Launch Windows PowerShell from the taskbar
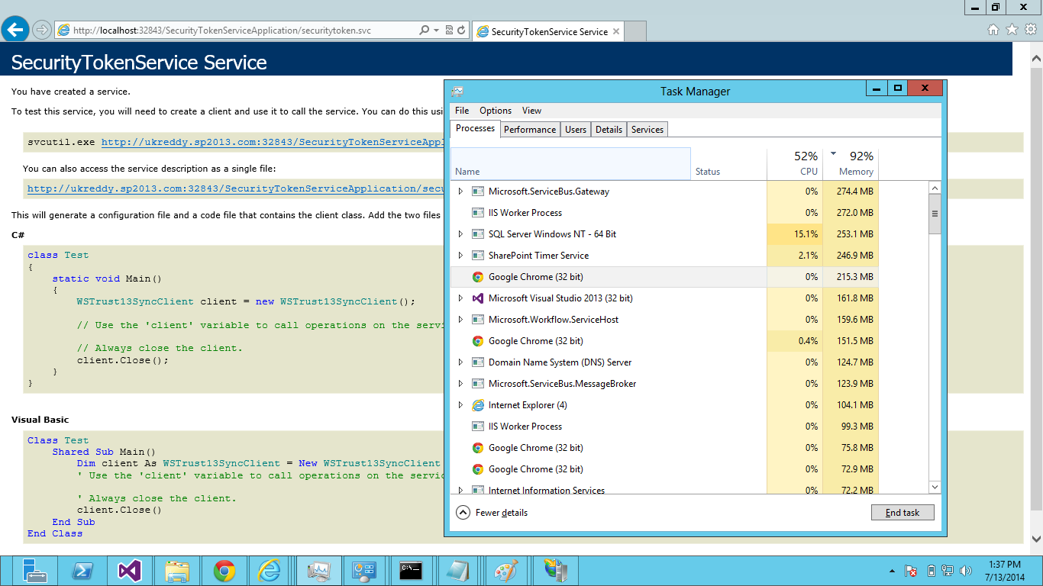This screenshot has height=586, width=1043. click(x=82, y=570)
